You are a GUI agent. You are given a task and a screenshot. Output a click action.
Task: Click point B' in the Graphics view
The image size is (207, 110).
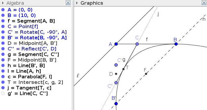(x=116, y=104)
